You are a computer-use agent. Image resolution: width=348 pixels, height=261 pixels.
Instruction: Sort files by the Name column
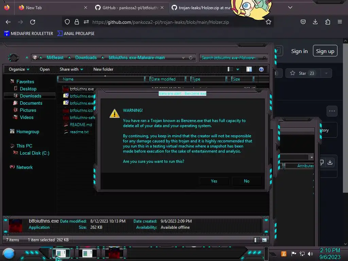pos(101,79)
